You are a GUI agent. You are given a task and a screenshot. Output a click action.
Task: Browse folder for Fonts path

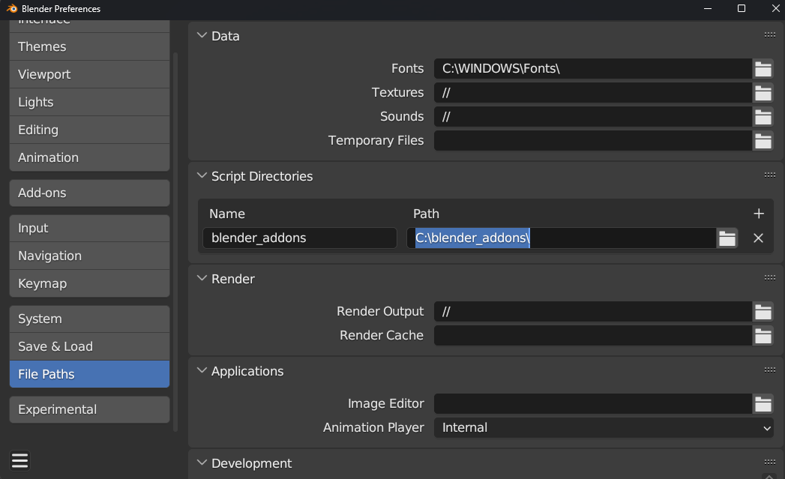(763, 68)
